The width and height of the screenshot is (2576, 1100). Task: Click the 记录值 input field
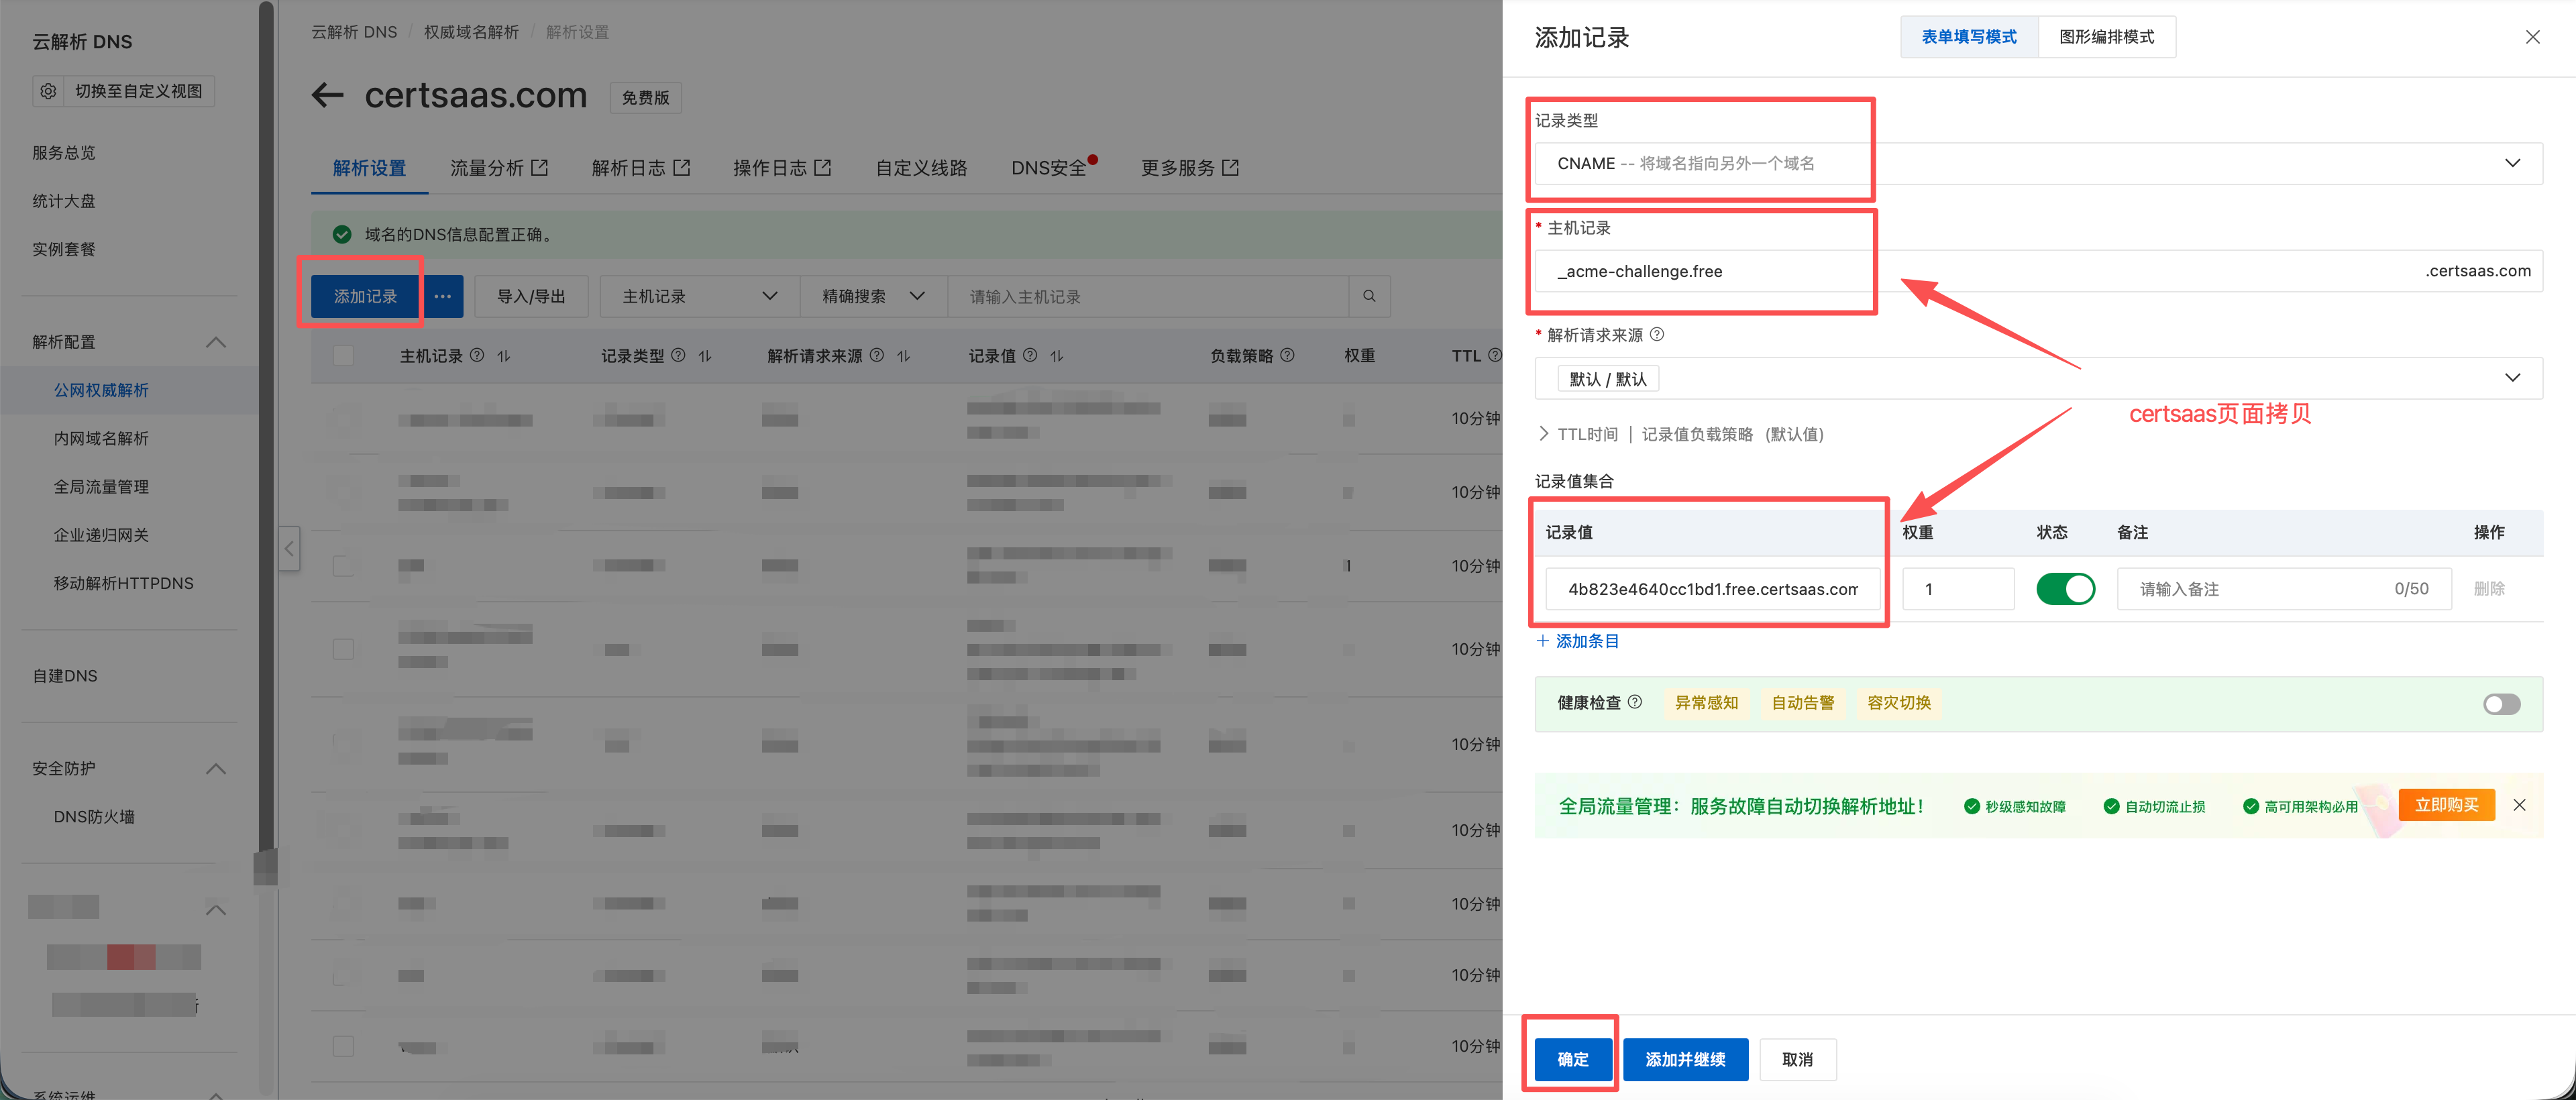(x=1712, y=589)
